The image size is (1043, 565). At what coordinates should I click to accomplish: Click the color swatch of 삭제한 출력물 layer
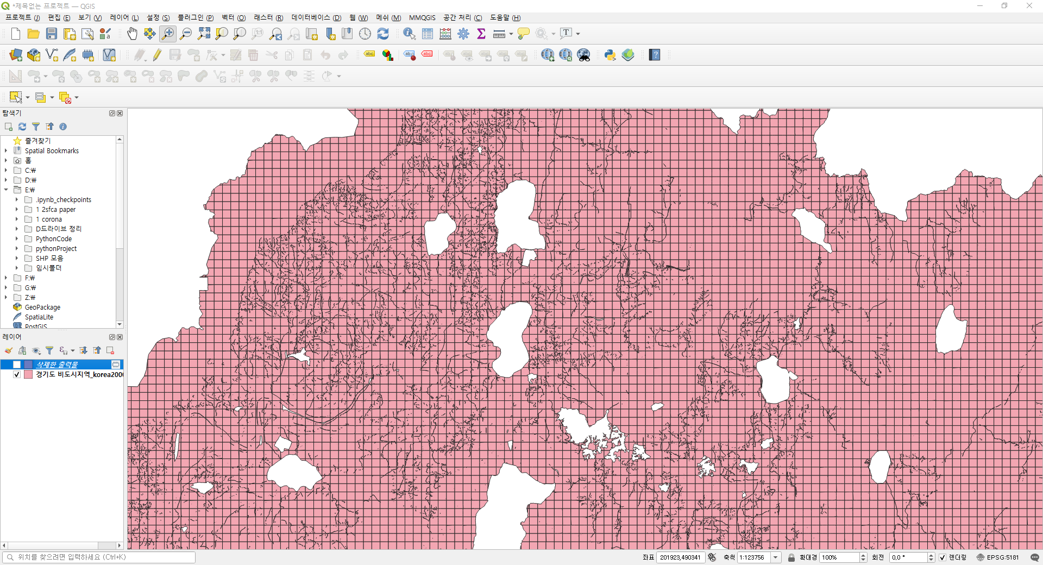tap(28, 365)
